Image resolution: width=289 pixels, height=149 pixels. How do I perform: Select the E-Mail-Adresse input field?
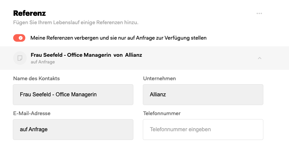(x=73, y=129)
